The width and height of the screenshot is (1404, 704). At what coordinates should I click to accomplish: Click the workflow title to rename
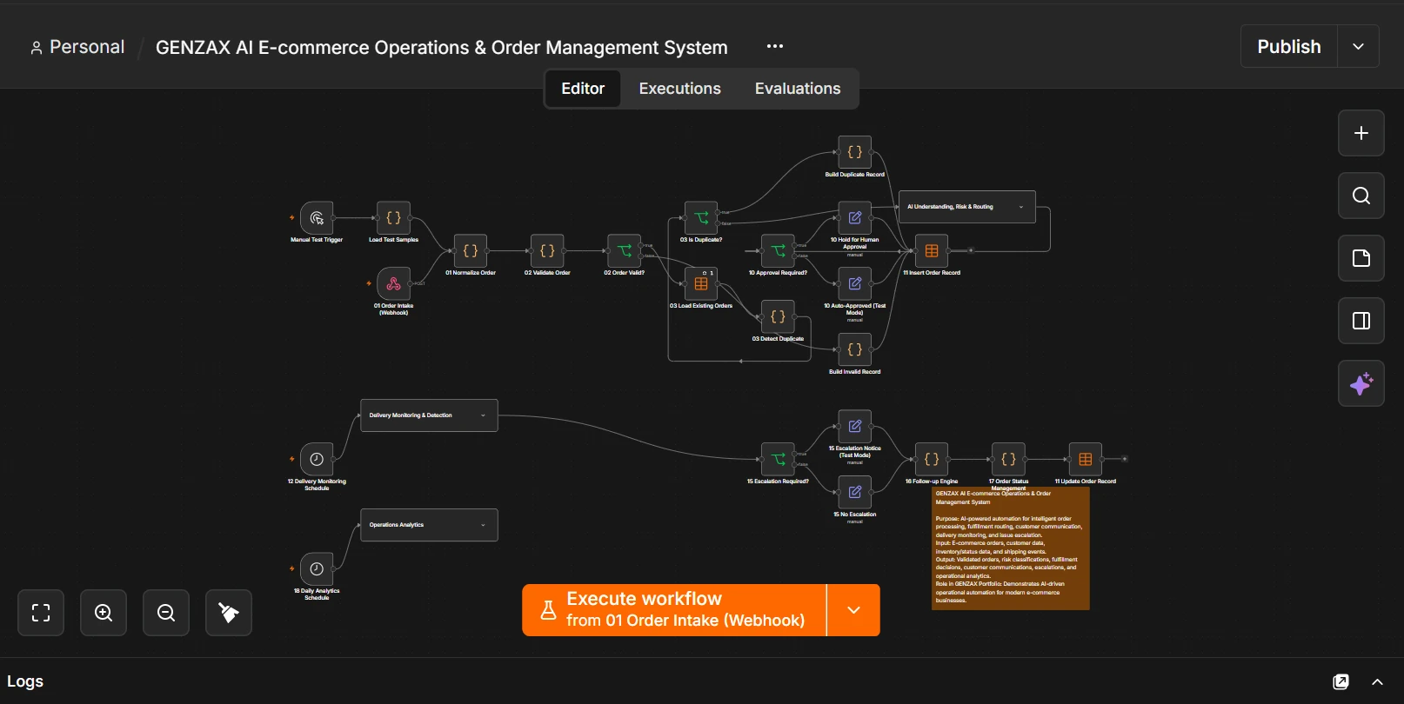click(442, 48)
